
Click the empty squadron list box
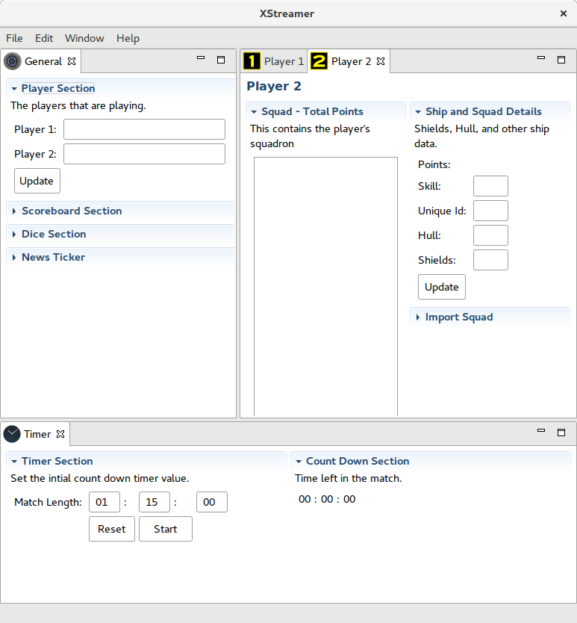(325, 286)
